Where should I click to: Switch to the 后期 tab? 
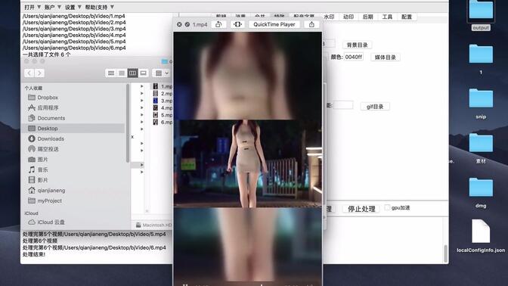367,17
